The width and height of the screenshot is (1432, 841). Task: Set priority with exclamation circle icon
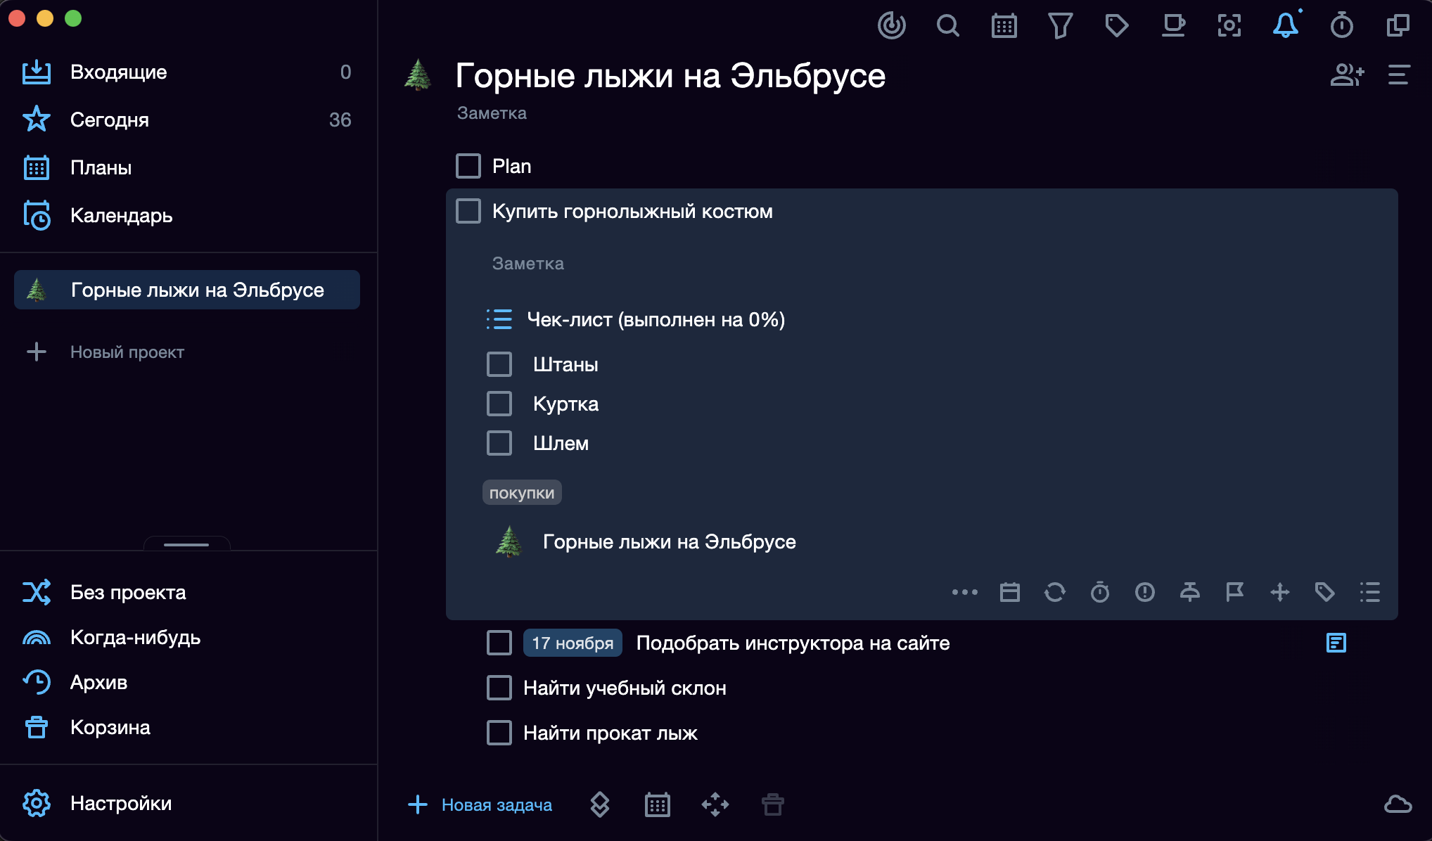click(x=1145, y=592)
